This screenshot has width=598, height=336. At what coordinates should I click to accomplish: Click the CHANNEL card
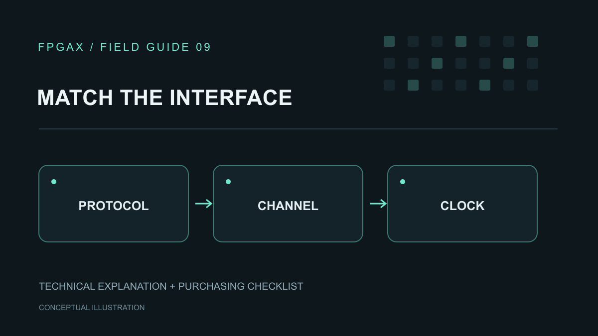pos(288,204)
